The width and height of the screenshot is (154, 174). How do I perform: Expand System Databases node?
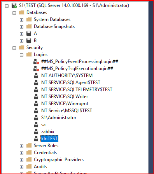(21, 20)
